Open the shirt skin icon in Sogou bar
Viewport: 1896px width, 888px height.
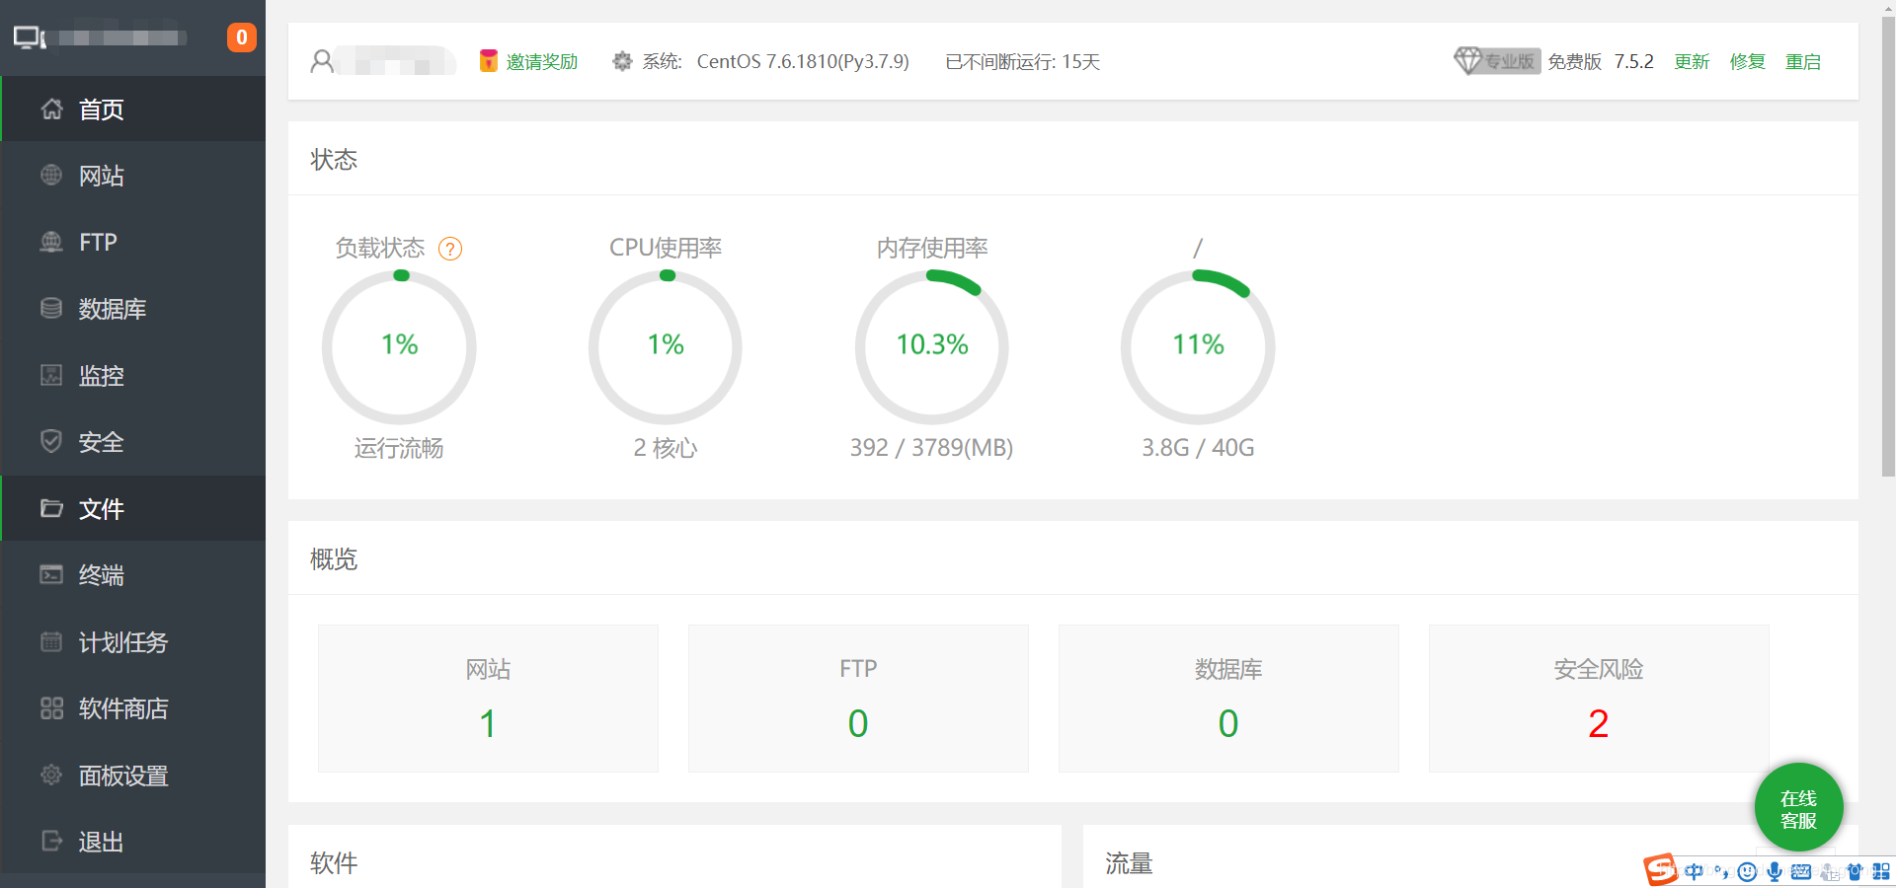point(1855,871)
